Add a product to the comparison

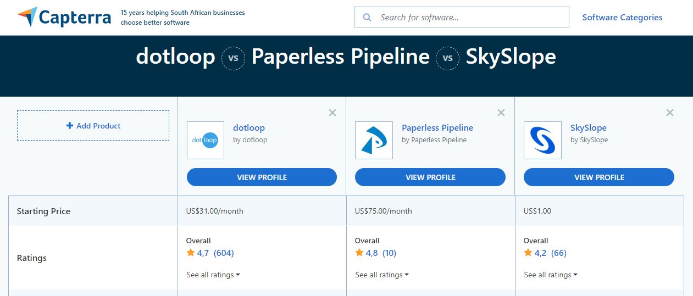tap(93, 126)
